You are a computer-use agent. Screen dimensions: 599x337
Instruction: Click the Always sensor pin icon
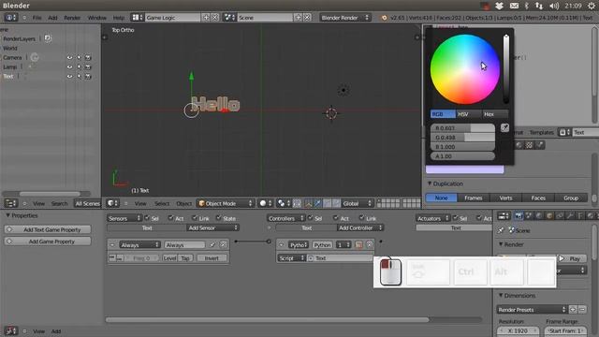click(212, 245)
